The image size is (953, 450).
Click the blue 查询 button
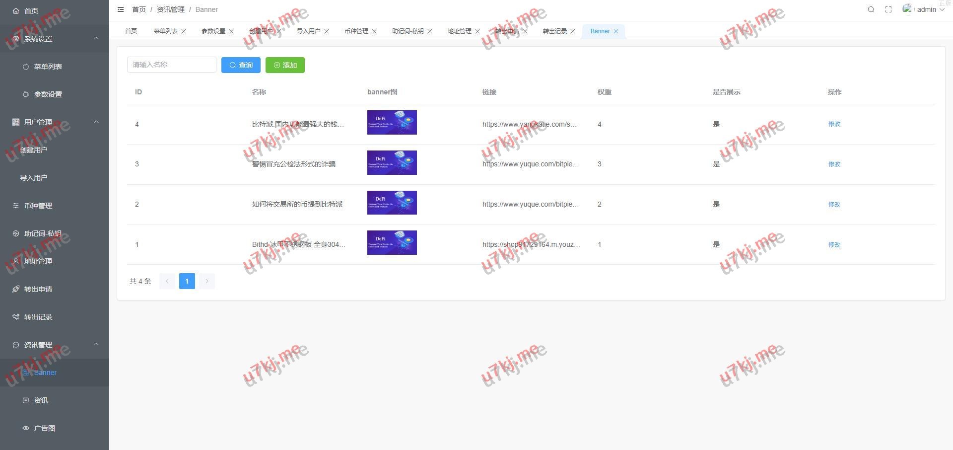(x=241, y=65)
